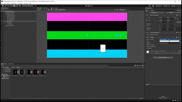Click the white card in Scene view

click(x=103, y=48)
